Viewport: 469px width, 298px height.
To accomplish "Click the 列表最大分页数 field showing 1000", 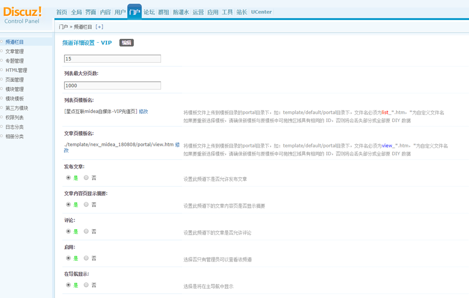I will coord(112,86).
